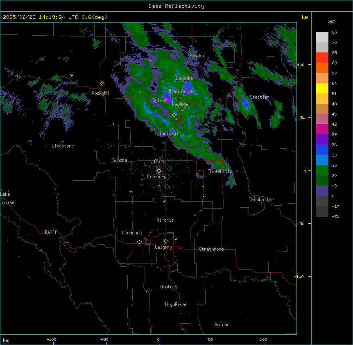This screenshot has height=345, width=353.
Task: Click the yellow V marker northwest of RockyMH
Action: (x=72, y=75)
